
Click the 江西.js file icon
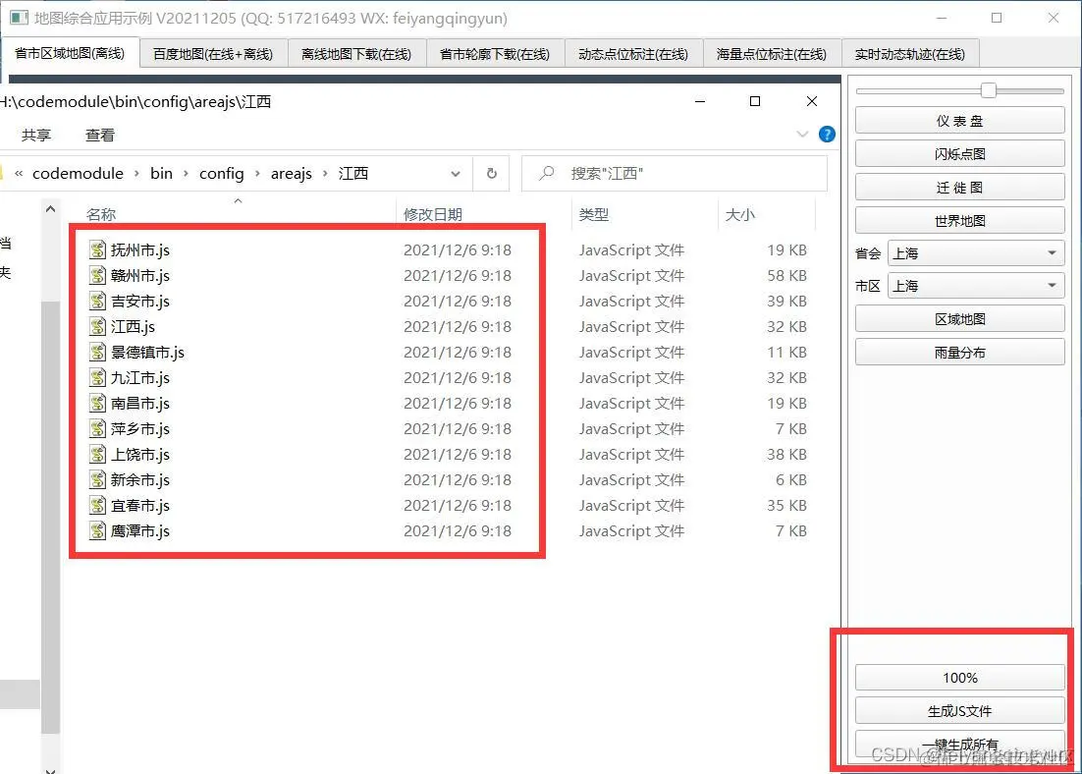click(96, 327)
